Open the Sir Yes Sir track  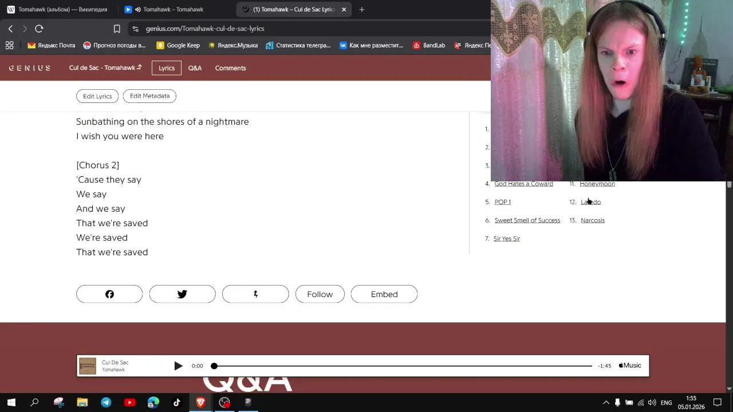click(507, 239)
